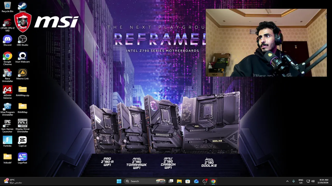Select the Fortnite desktop shortcut
This screenshot has height=186, width=332.
click(8, 141)
